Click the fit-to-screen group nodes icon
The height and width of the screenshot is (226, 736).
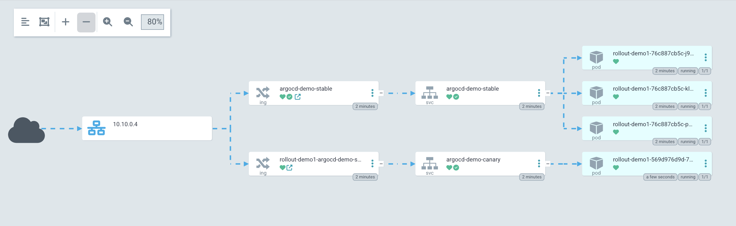pos(44,22)
